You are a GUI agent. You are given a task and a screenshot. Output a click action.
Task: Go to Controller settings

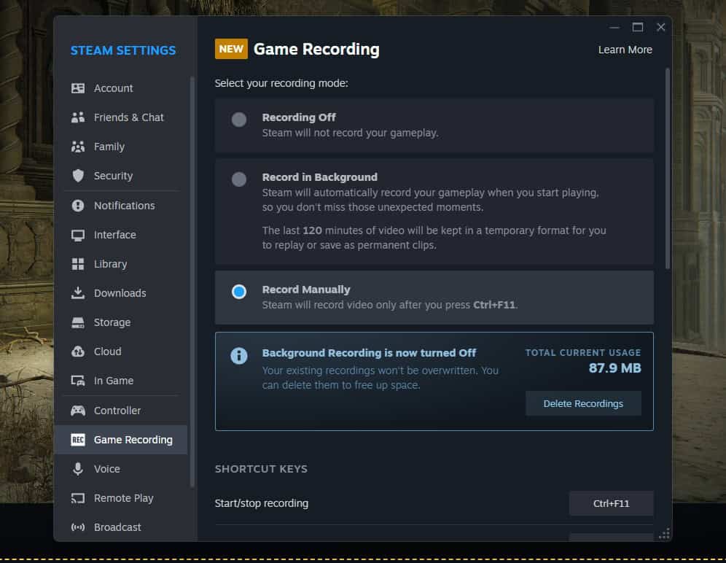pyautogui.click(x=121, y=411)
